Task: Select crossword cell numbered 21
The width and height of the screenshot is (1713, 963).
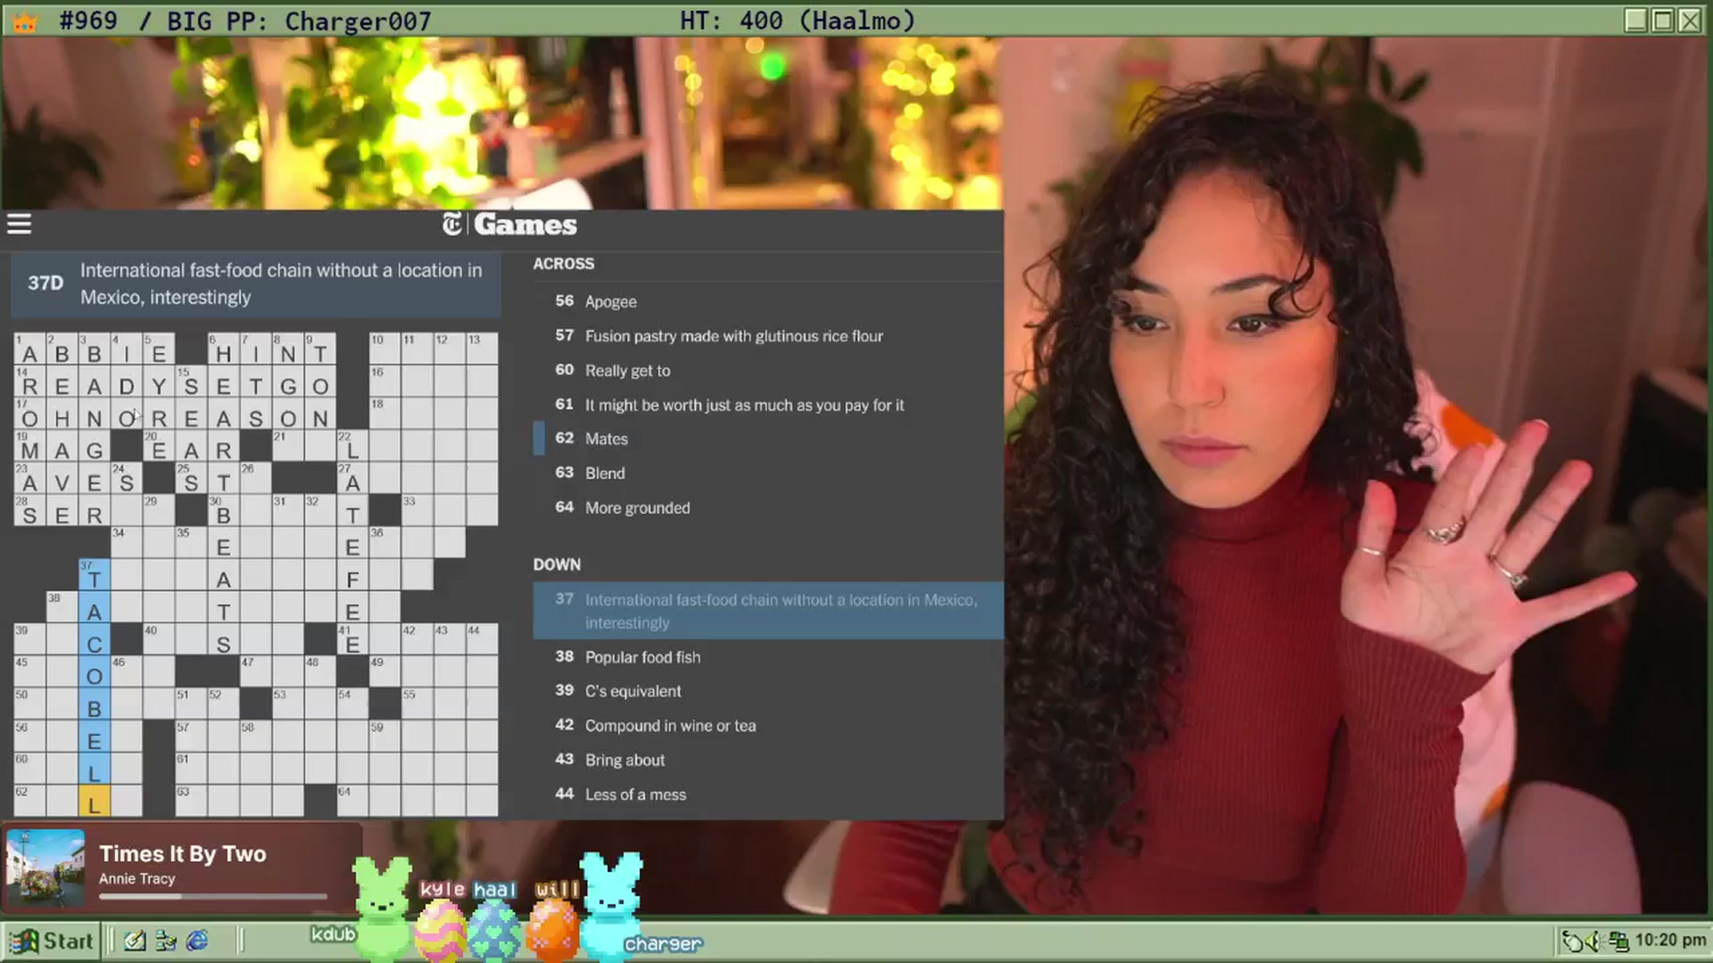Action: (x=287, y=445)
